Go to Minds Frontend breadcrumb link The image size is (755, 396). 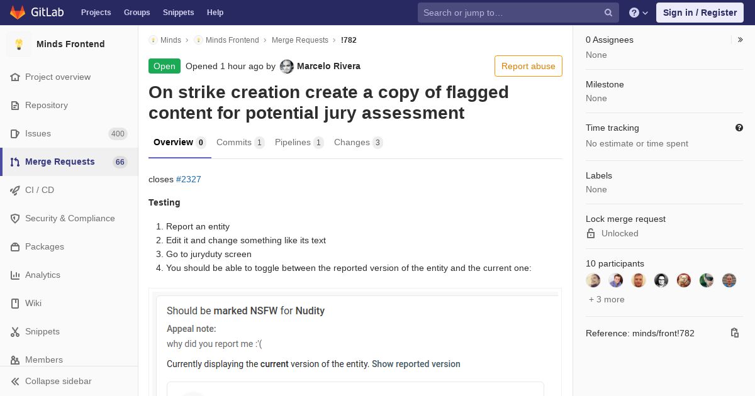click(232, 40)
